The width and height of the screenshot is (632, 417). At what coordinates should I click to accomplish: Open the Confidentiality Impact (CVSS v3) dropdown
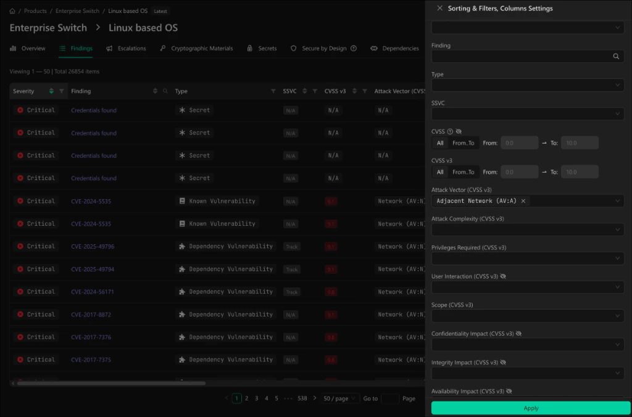[528, 345]
